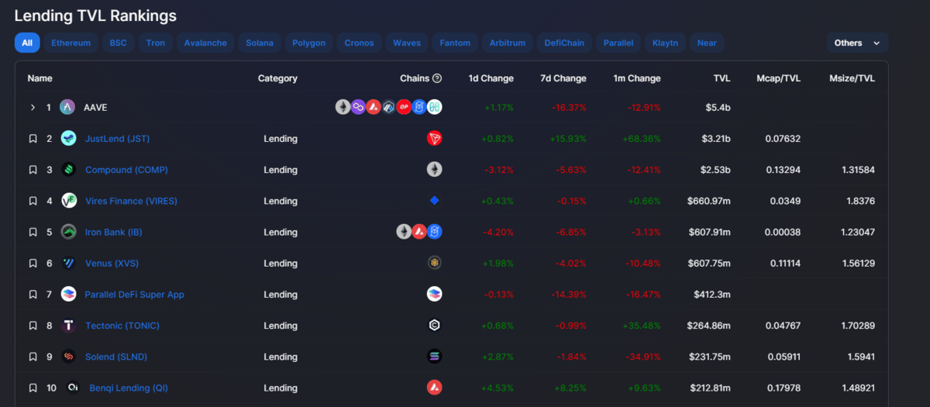Open Vires Finance (VIRES) link
This screenshot has height=407, width=930.
click(x=131, y=201)
